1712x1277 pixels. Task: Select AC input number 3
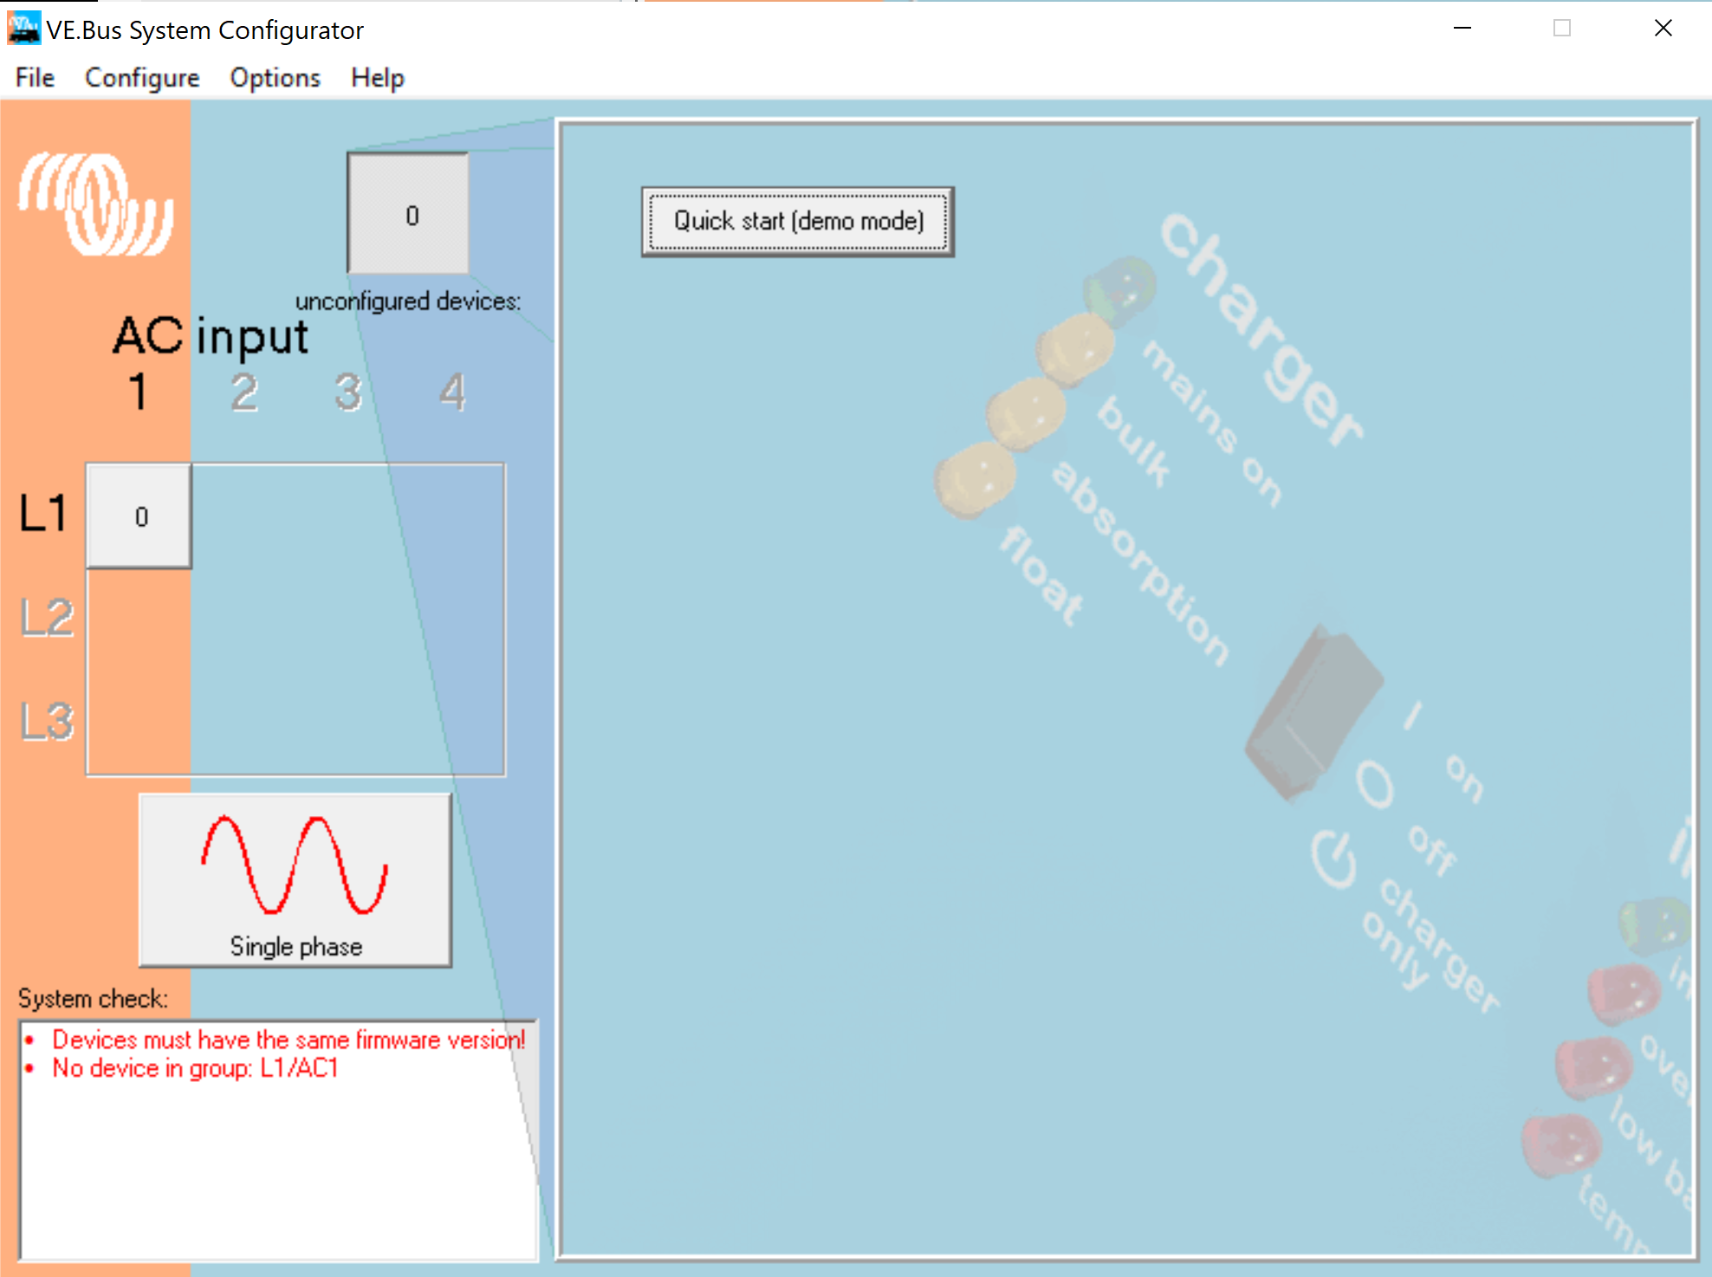point(348,392)
